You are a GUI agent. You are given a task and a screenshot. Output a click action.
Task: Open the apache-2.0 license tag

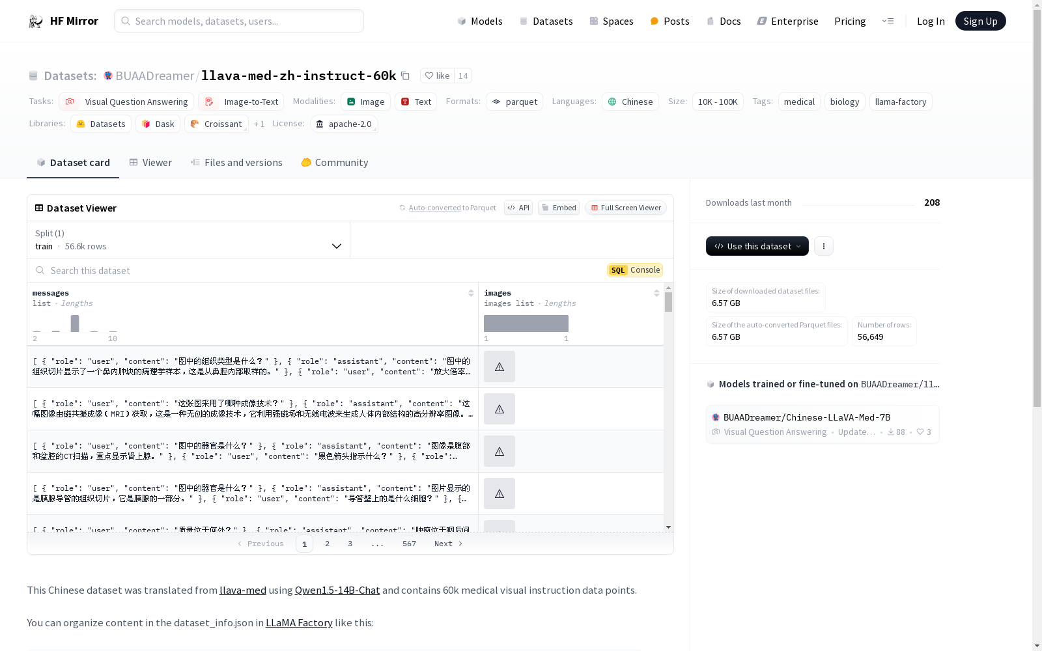[344, 124]
